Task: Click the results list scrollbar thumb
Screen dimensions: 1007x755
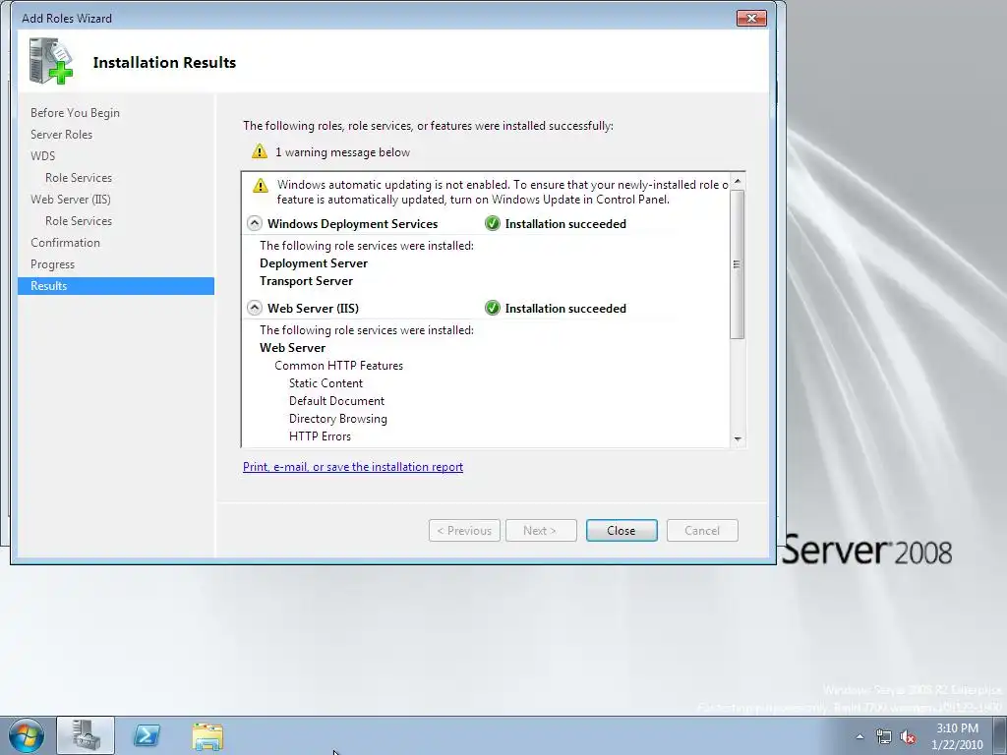Action: (x=738, y=263)
